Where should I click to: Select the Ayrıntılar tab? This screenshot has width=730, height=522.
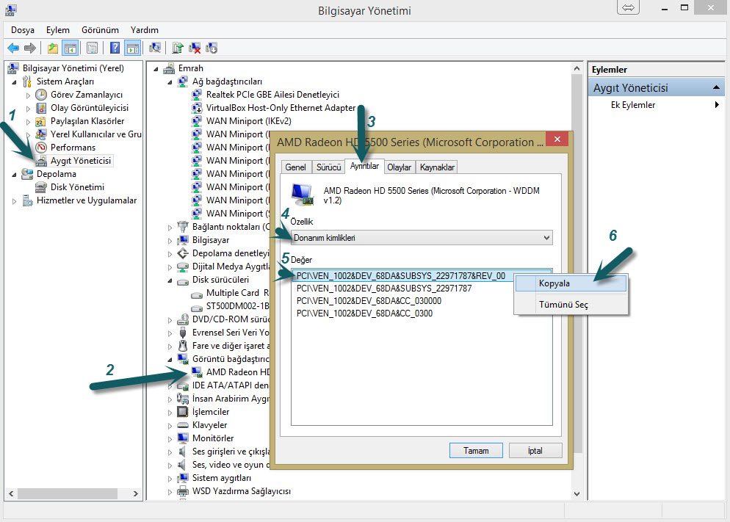(x=364, y=166)
